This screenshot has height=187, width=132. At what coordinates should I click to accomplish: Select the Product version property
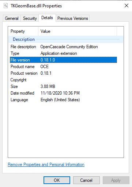(24, 73)
